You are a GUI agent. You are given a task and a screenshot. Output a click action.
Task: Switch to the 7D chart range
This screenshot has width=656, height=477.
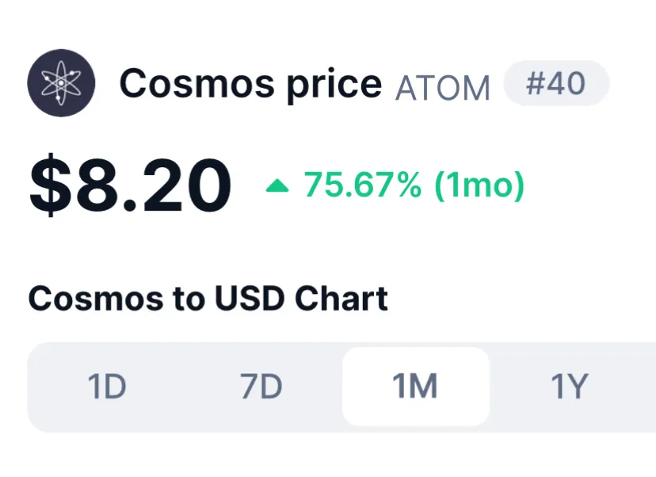(x=261, y=386)
